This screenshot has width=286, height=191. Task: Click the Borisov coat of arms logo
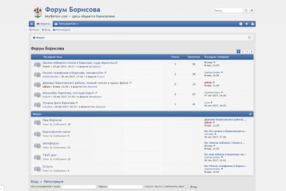click(x=38, y=12)
